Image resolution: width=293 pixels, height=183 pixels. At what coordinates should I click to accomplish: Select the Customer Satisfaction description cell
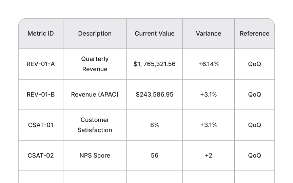click(x=95, y=125)
